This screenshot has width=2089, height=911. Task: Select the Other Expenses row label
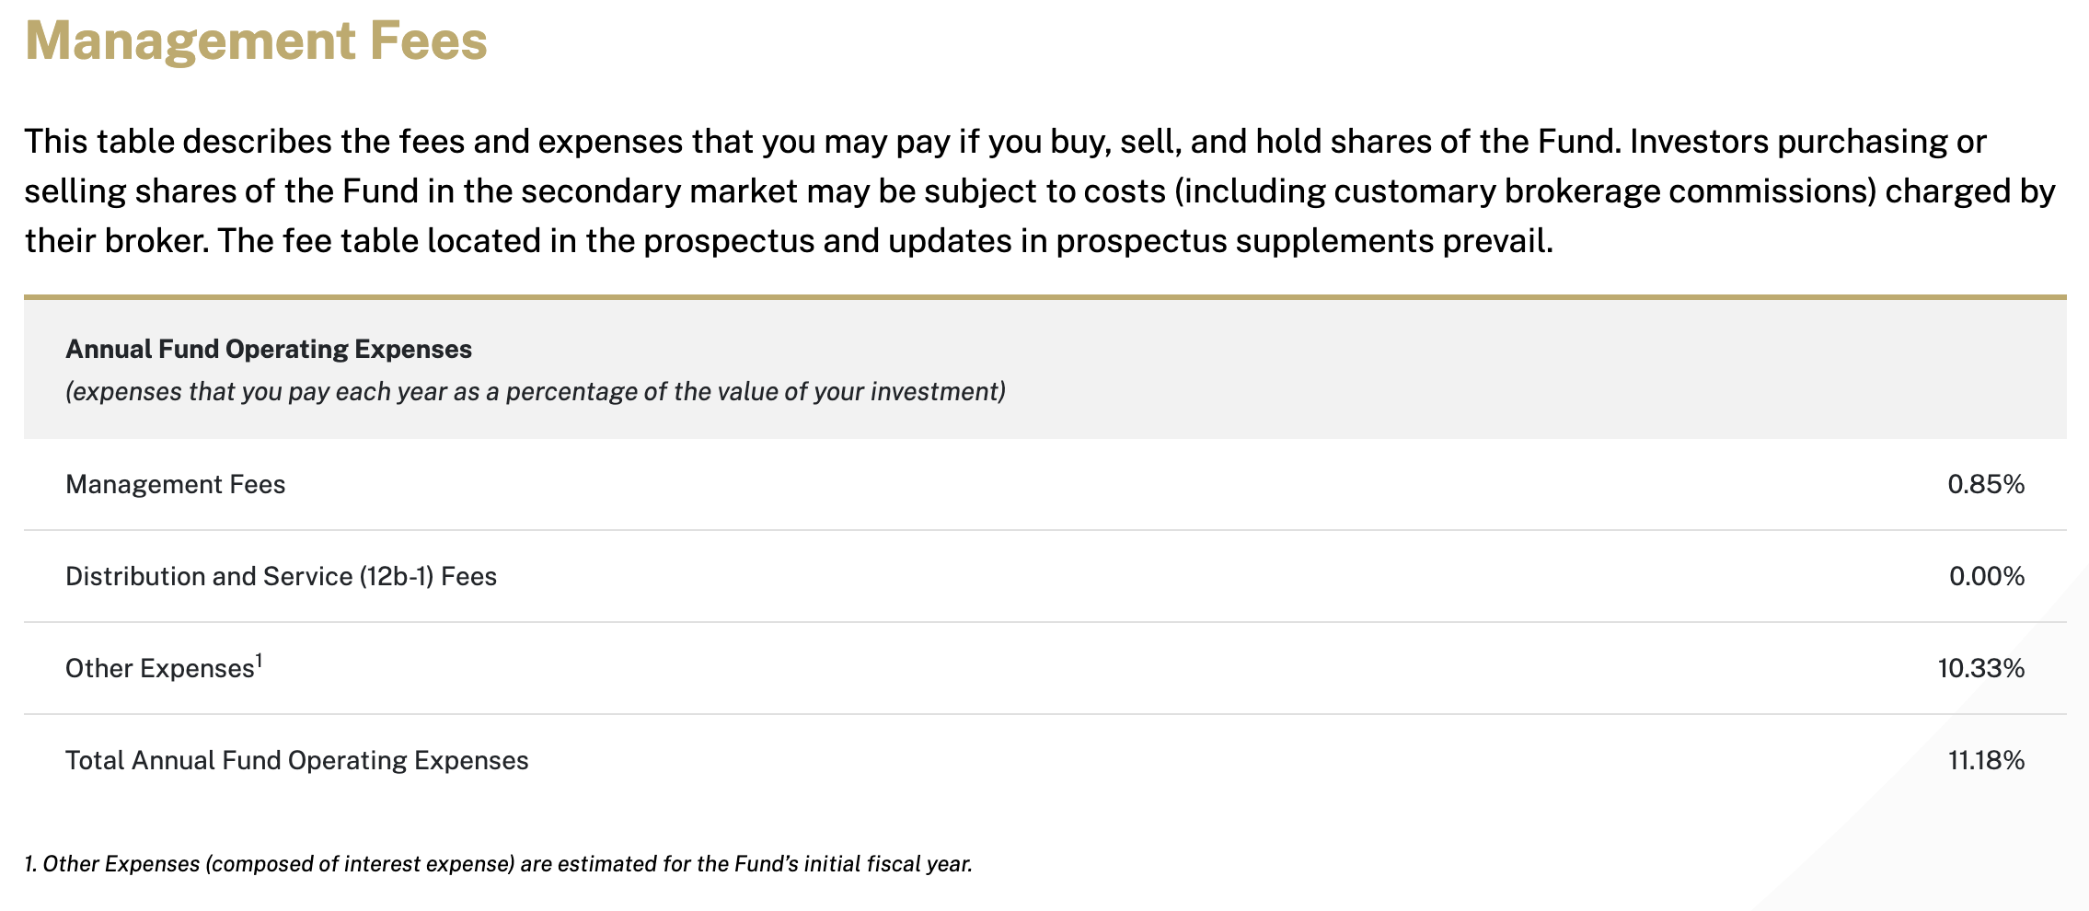click(158, 669)
